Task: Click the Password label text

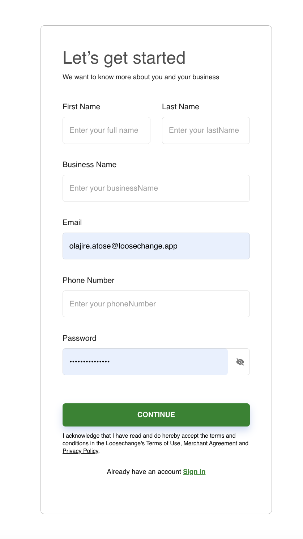Action: point(79,338)
